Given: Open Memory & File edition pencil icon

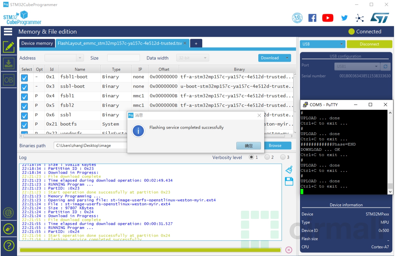Looking at the screenshot, I should tap(9, 47).
